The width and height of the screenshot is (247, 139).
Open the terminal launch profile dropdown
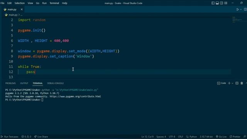click(x=232, y=83)
